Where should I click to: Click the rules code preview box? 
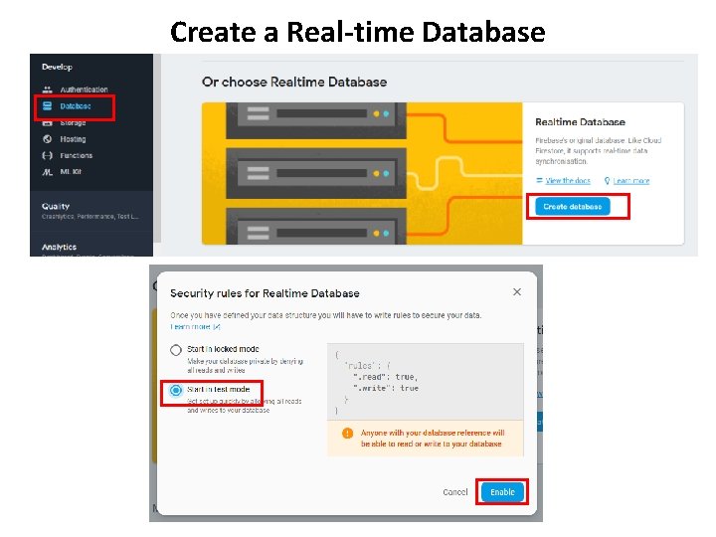tap(426, 381)
